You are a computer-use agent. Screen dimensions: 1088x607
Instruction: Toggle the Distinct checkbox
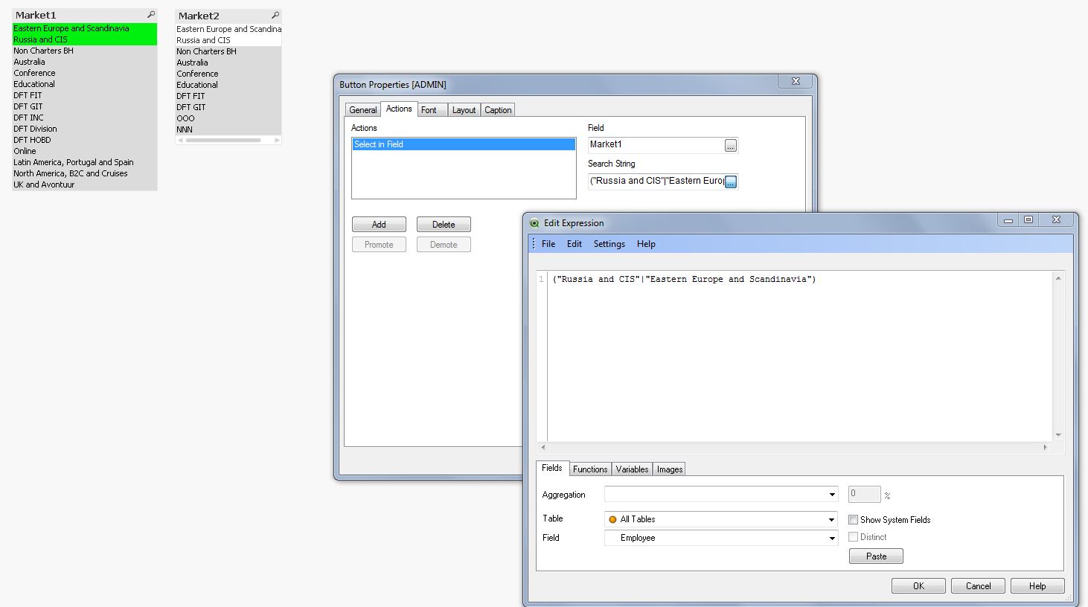(x=854, y=537)
